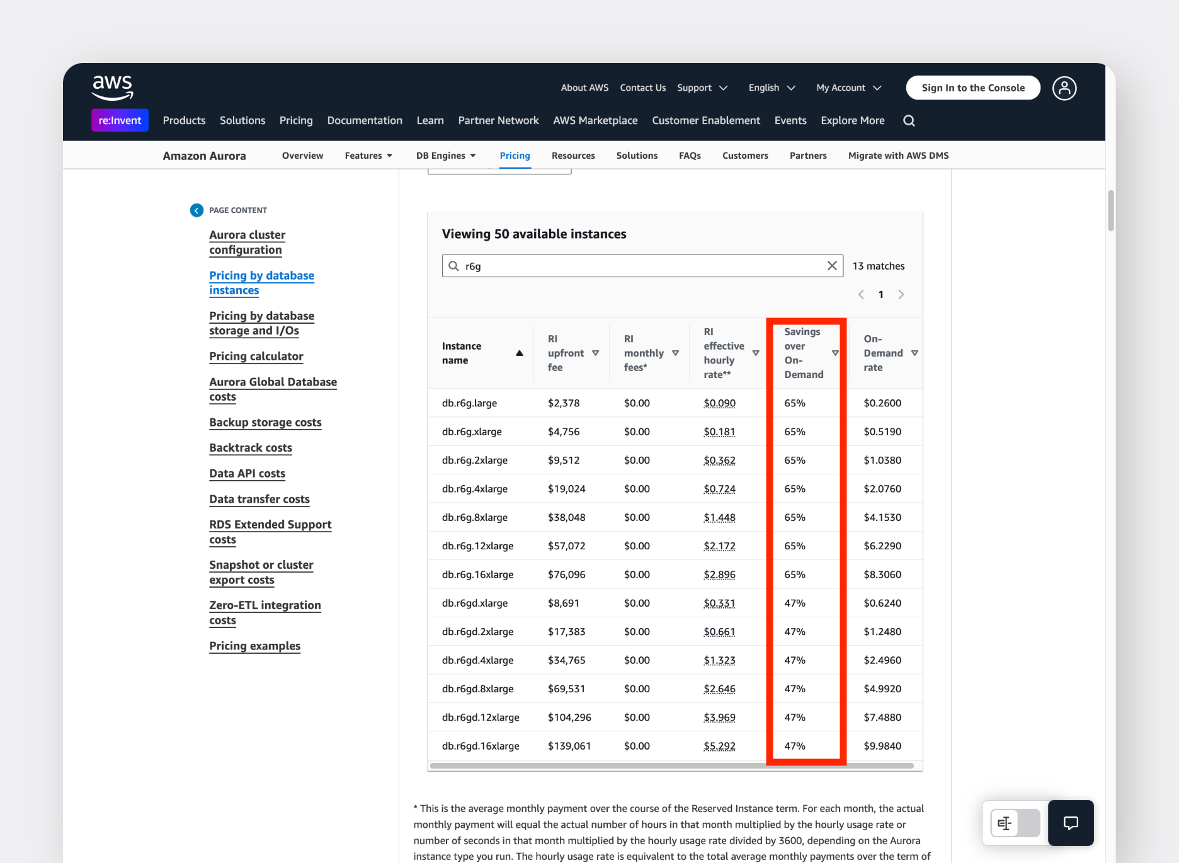This screenshot has width=1179, height=863.
Task: Switch to the Overview tab
Action: (x=302, y=156)
